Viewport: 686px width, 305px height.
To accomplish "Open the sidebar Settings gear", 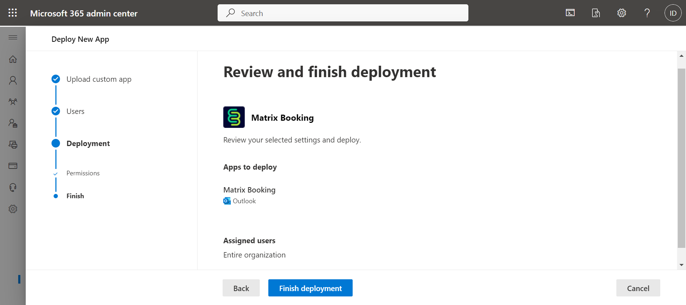I will (x=13, y=209).
